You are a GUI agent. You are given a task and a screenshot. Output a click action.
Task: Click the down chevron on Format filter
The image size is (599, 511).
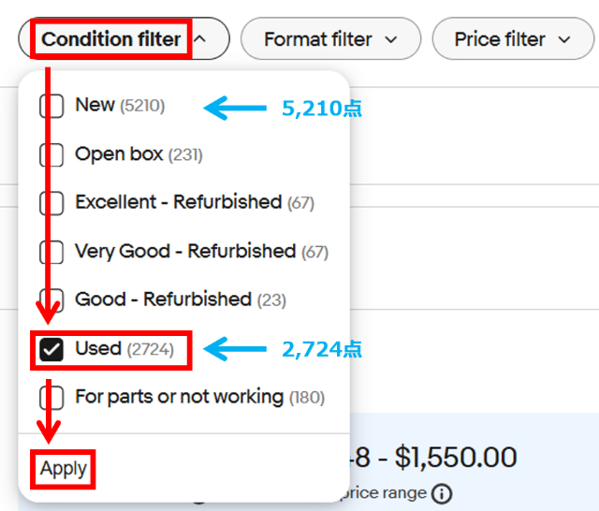(390, 40)
